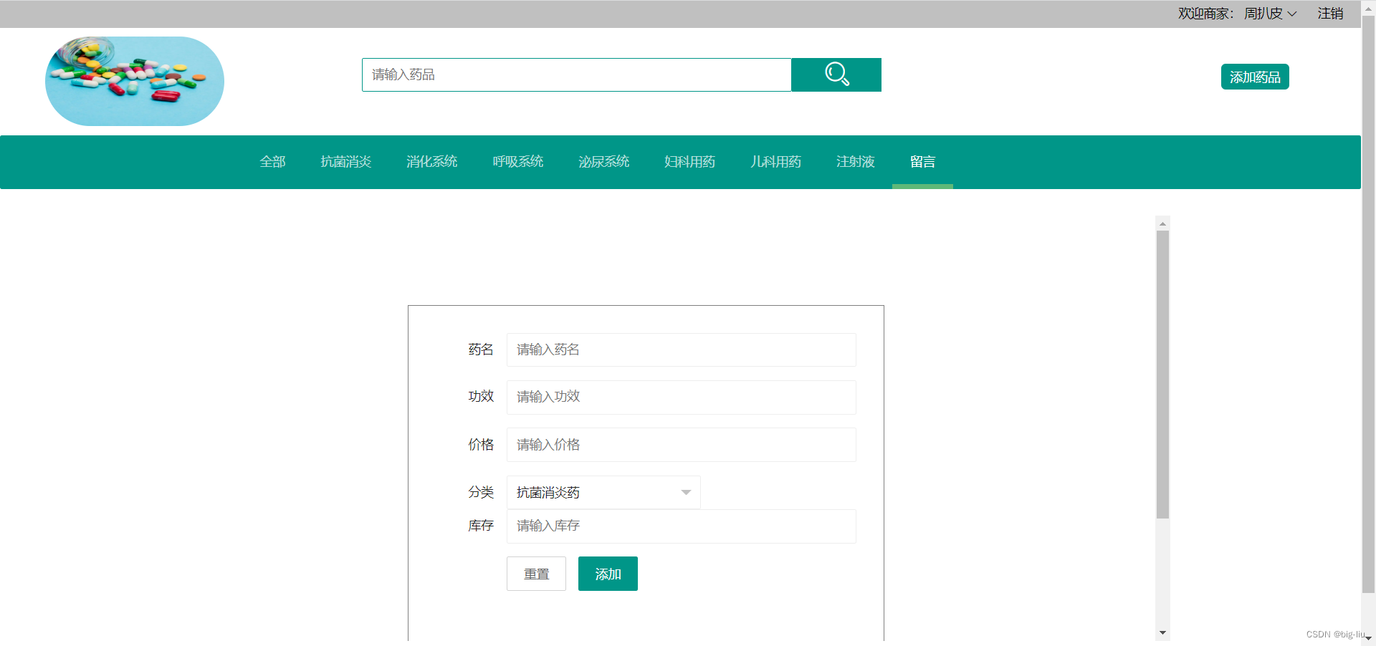
Task: Select the 留言 navigation tab
Action: click(922, 162)
